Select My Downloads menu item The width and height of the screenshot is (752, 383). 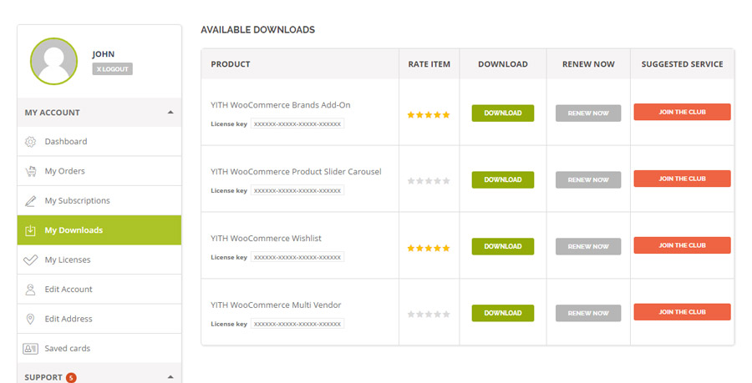click(99, 230)
